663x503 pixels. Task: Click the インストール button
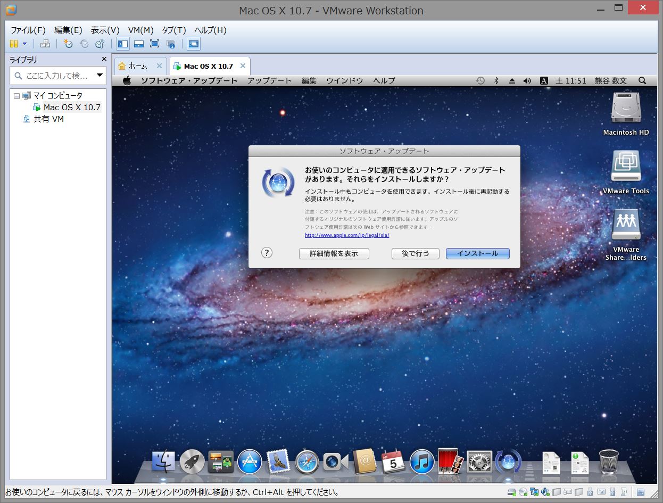click(478, 253)
